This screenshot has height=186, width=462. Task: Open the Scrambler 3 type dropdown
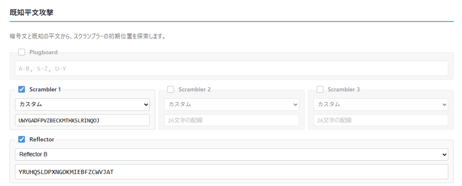[x=380, y=104]
